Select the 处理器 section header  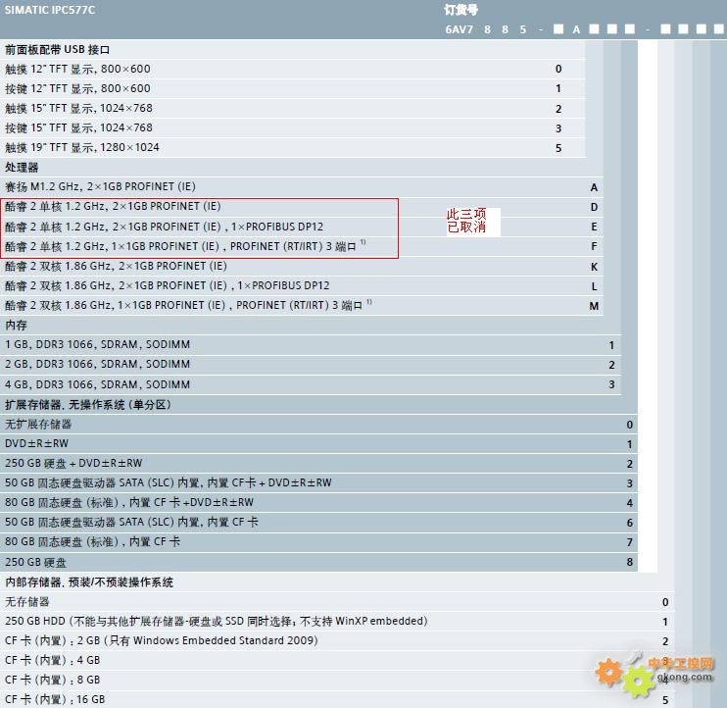pos(22,167)
